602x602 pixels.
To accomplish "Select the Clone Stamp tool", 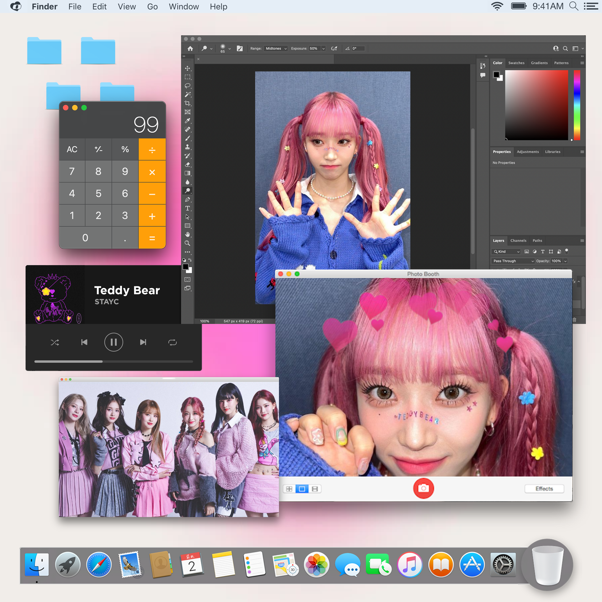I will click(187, 147).
